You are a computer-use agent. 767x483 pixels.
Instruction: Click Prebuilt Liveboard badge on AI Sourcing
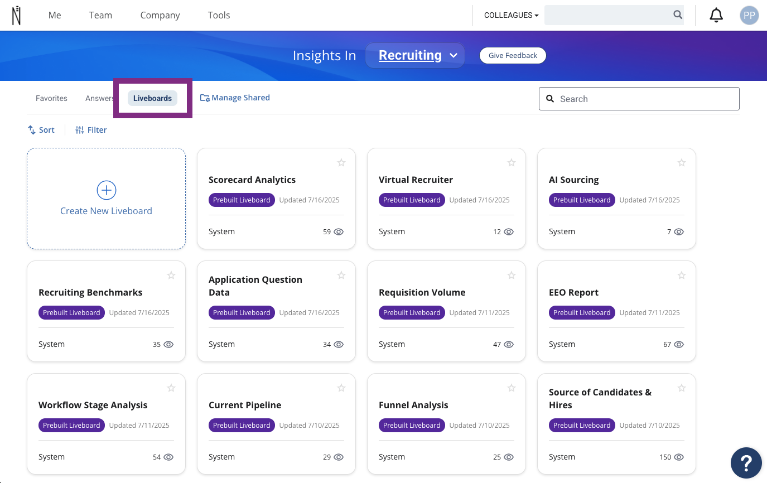pyautogui.click(x=582, y=200)
